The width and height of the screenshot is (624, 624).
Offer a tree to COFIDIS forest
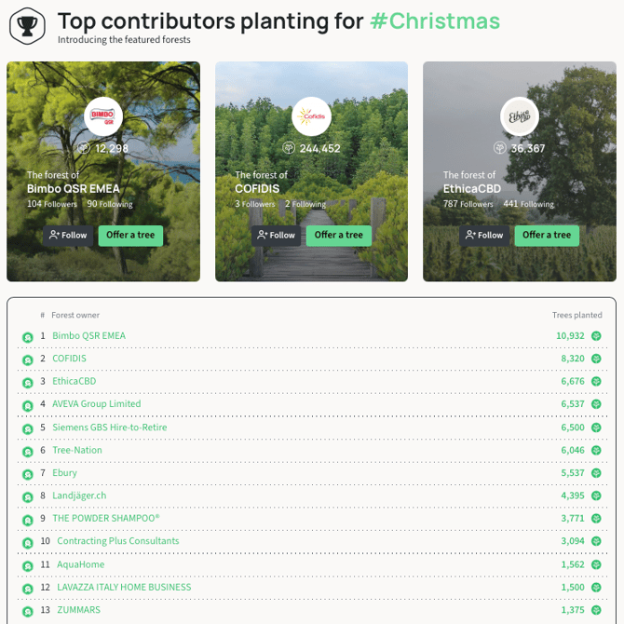point(339,236)
